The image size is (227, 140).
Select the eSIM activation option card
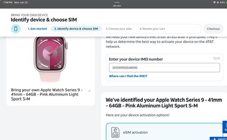[164, 132]
